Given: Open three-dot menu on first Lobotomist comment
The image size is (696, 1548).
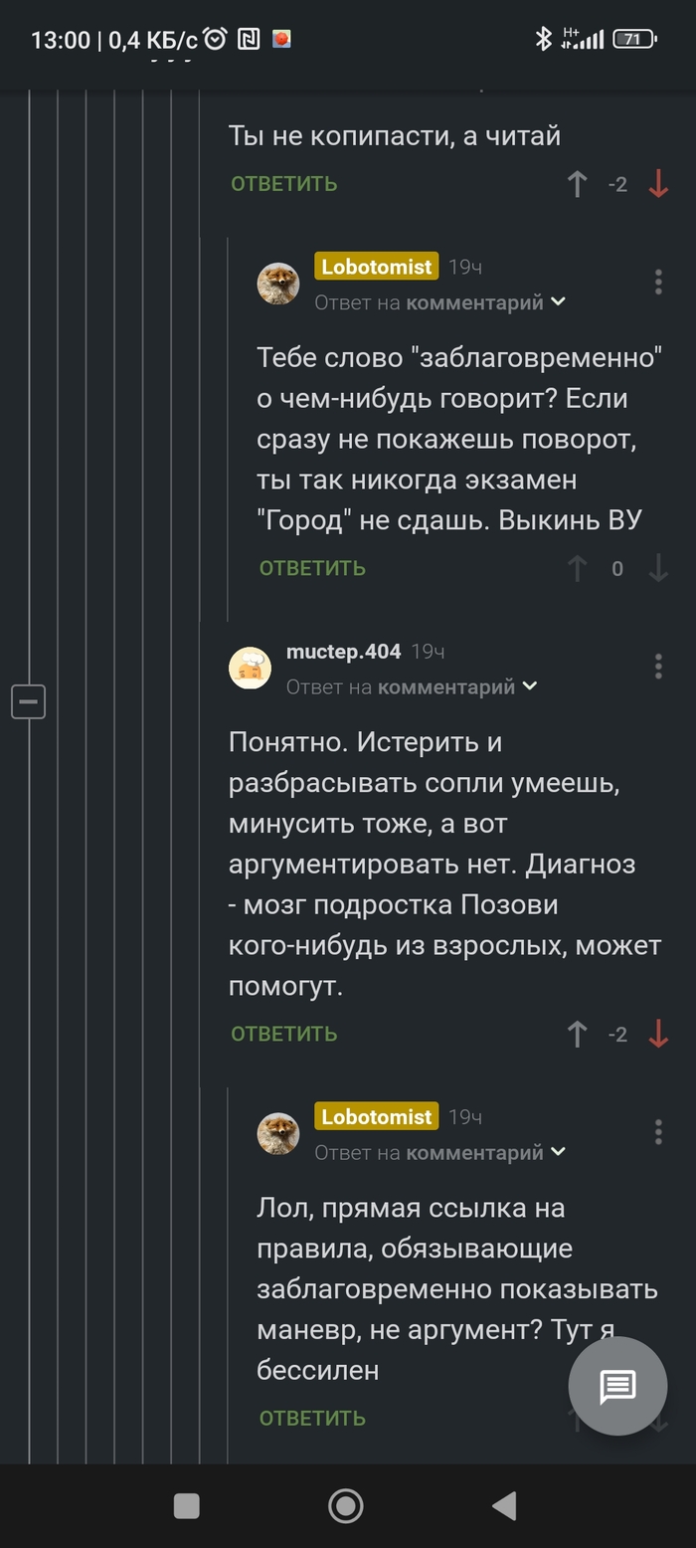Looking at the screenshot, I should (x=658, y=282).
